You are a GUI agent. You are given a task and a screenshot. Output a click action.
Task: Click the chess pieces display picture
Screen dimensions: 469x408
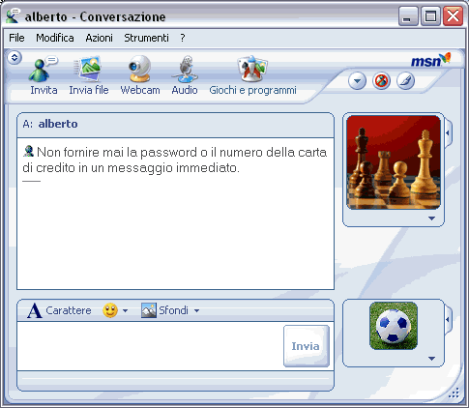[x=394, y=162]
